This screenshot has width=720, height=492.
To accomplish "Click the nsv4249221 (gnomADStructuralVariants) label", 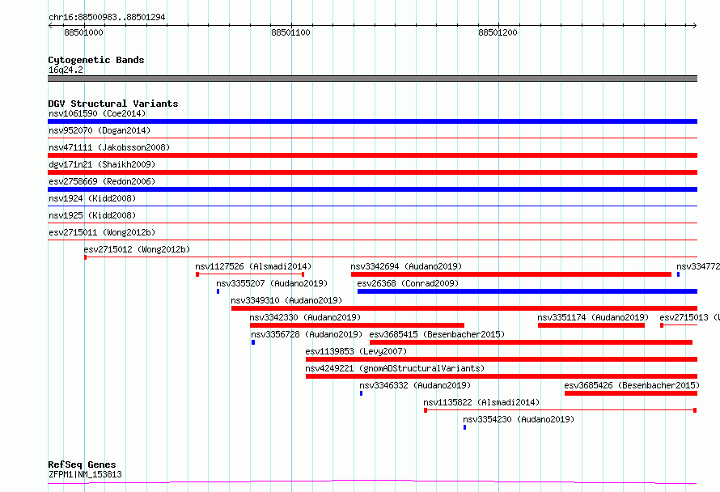I will [x=395, y=368].
